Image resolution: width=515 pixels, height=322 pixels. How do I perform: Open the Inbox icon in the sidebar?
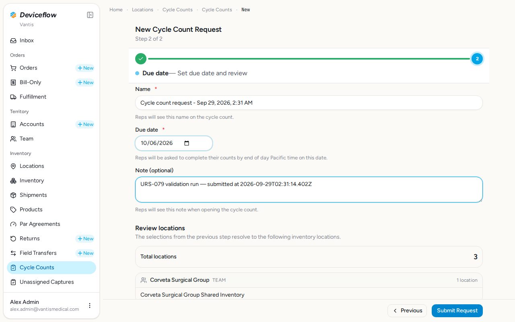(13, 41)
